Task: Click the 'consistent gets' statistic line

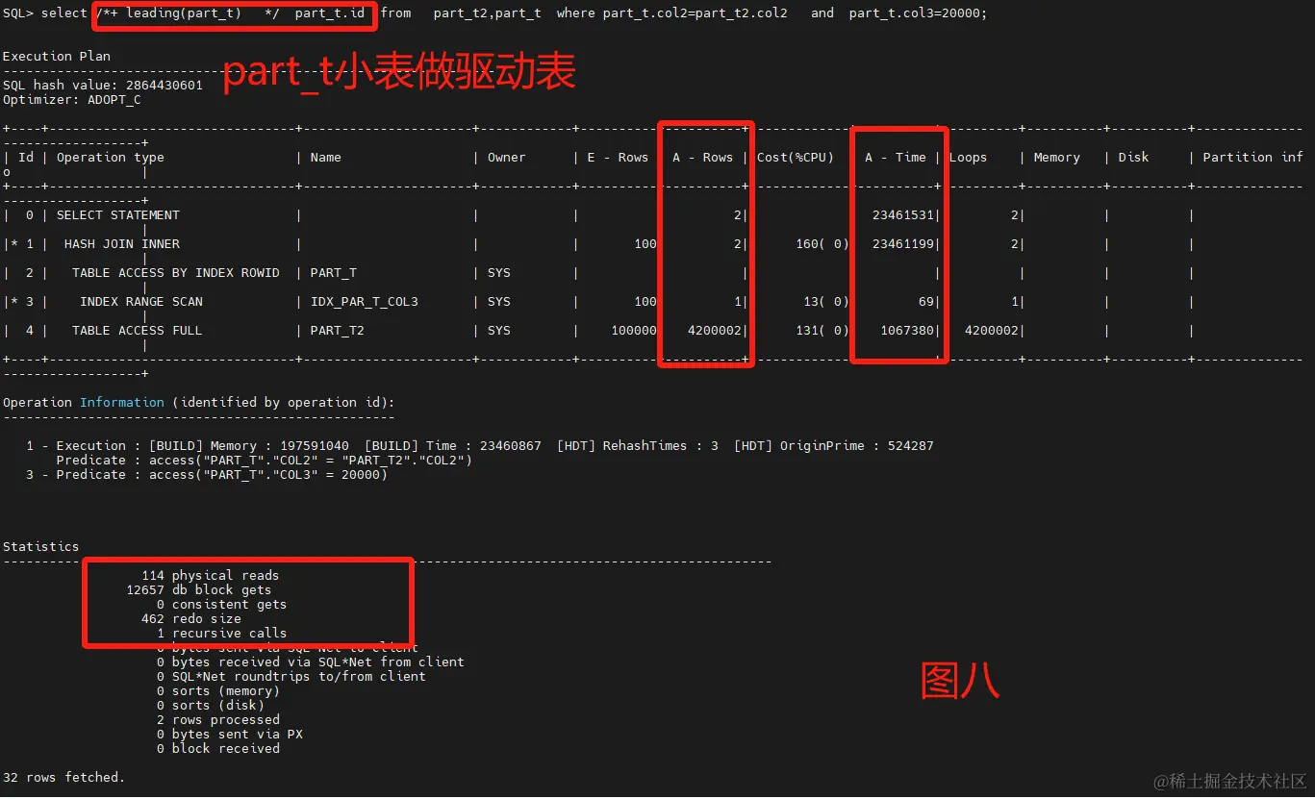Action: pos(222,605)
